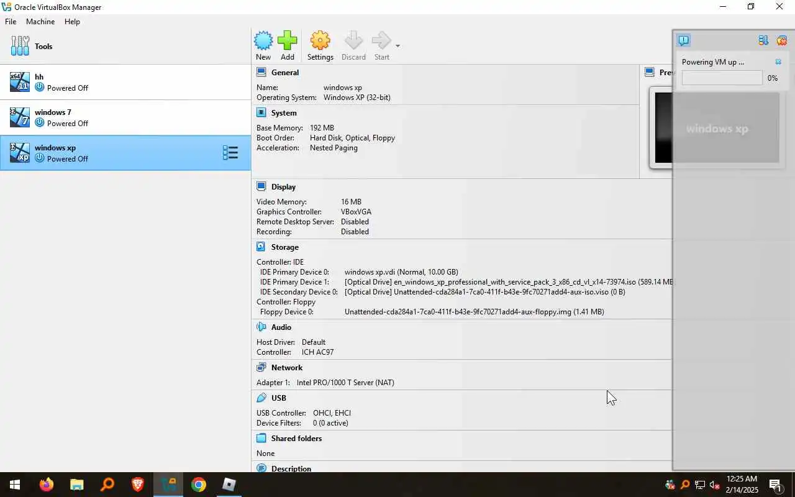Click the Preview pane monitor icon
Viewport: 795px width, 497px height.
(650, 72)
